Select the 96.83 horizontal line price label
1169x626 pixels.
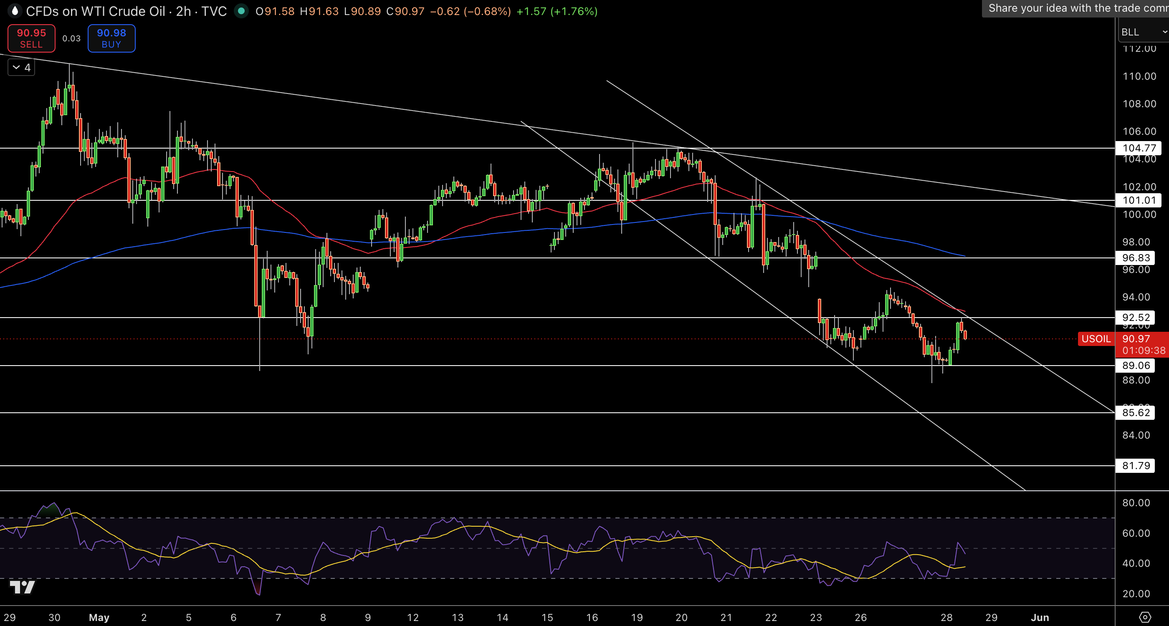[x=1136, y=257]
